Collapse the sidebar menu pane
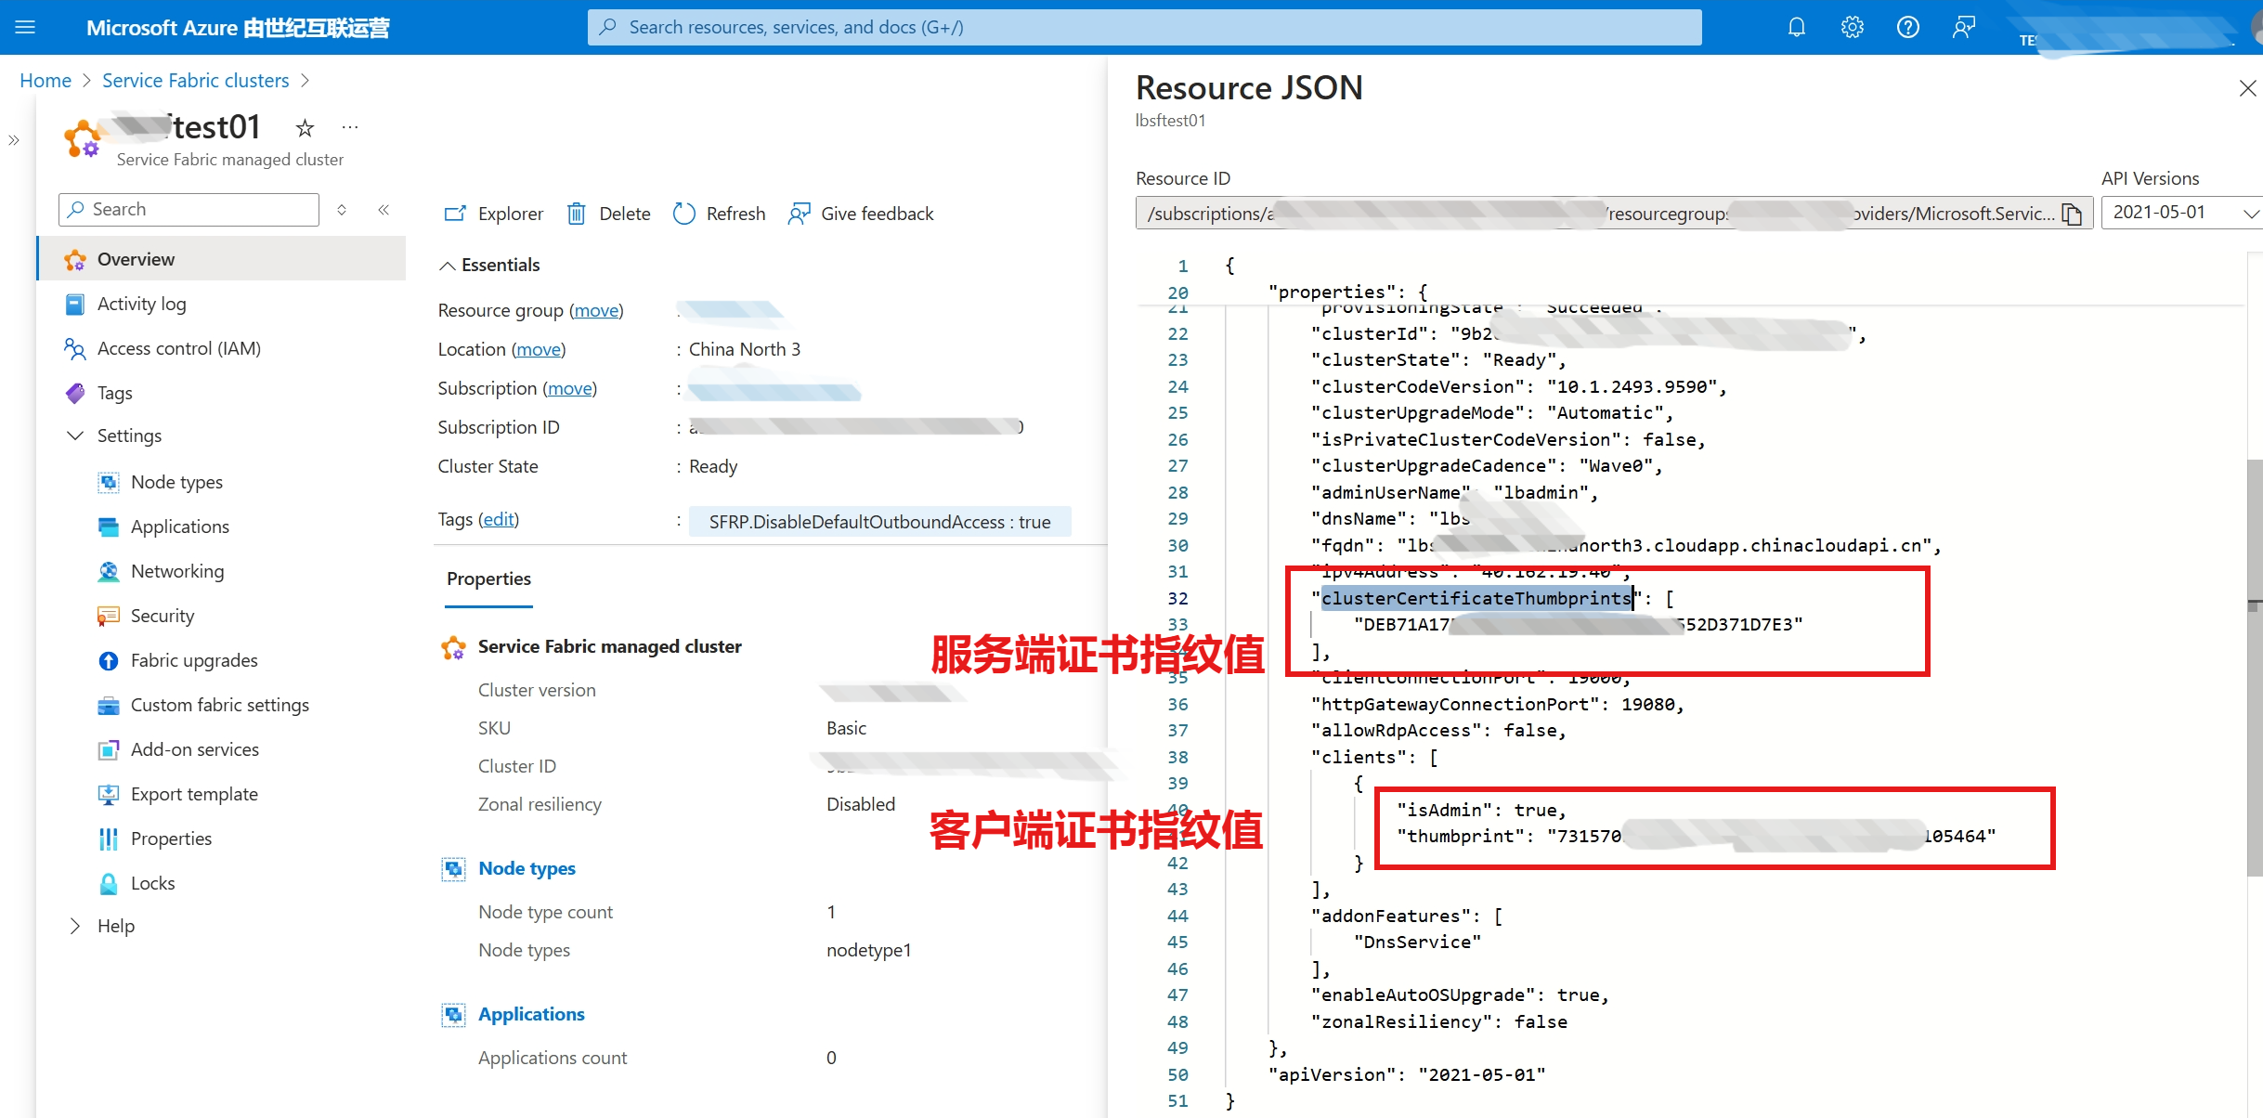 [x=384, y=210]
